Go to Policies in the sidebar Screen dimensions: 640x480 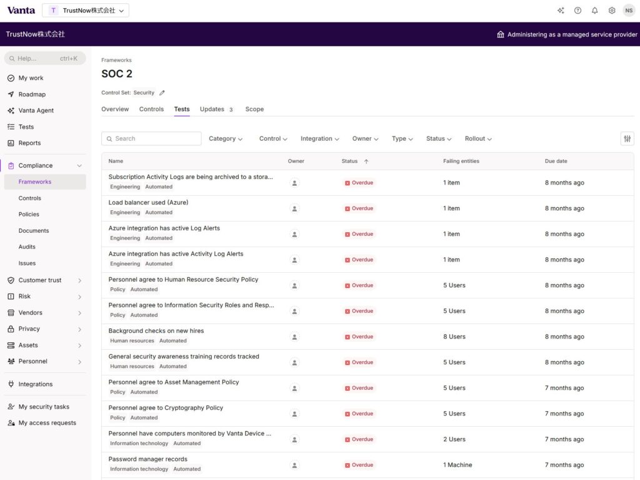29,215
